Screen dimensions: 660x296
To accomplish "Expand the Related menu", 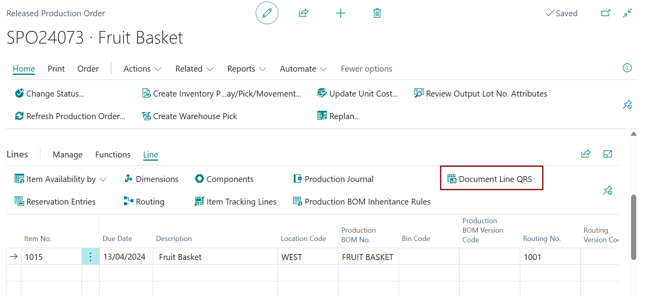I will [194, 69].
